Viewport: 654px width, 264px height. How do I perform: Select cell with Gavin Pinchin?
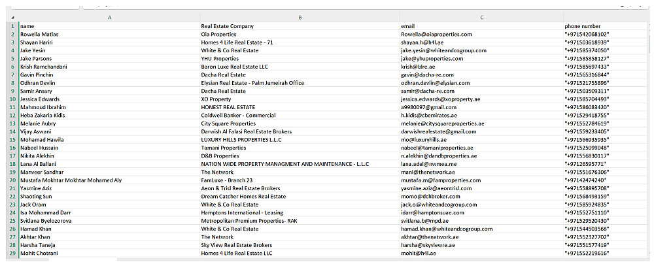(x=109, y=75)
